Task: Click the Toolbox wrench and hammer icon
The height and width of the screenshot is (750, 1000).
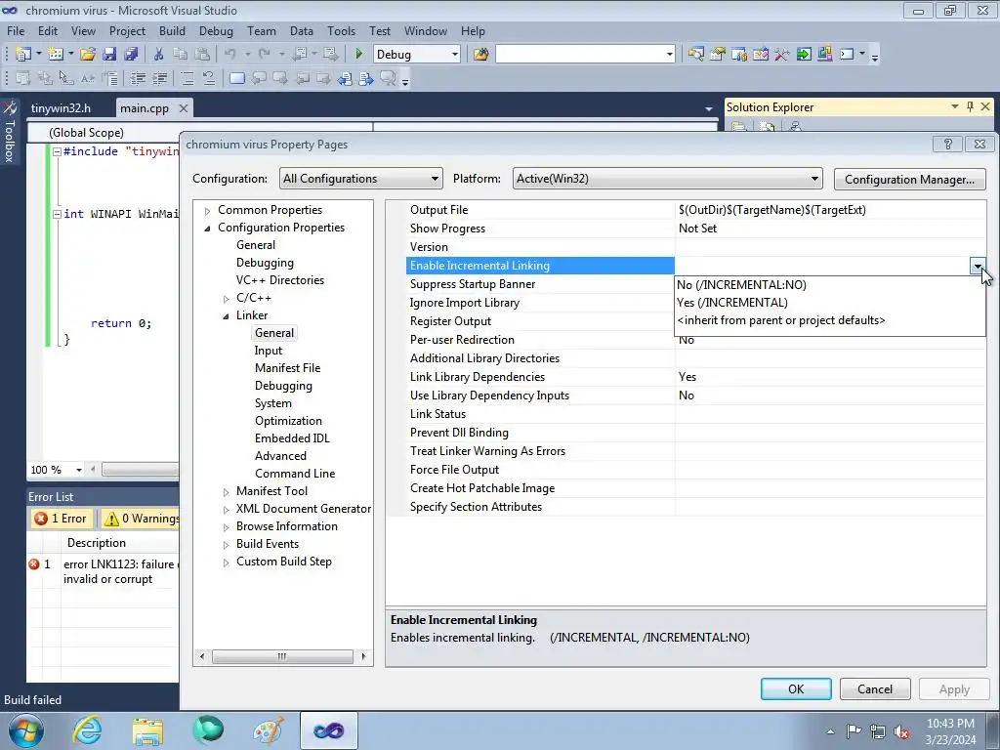Action: click(x=782, y=55)
